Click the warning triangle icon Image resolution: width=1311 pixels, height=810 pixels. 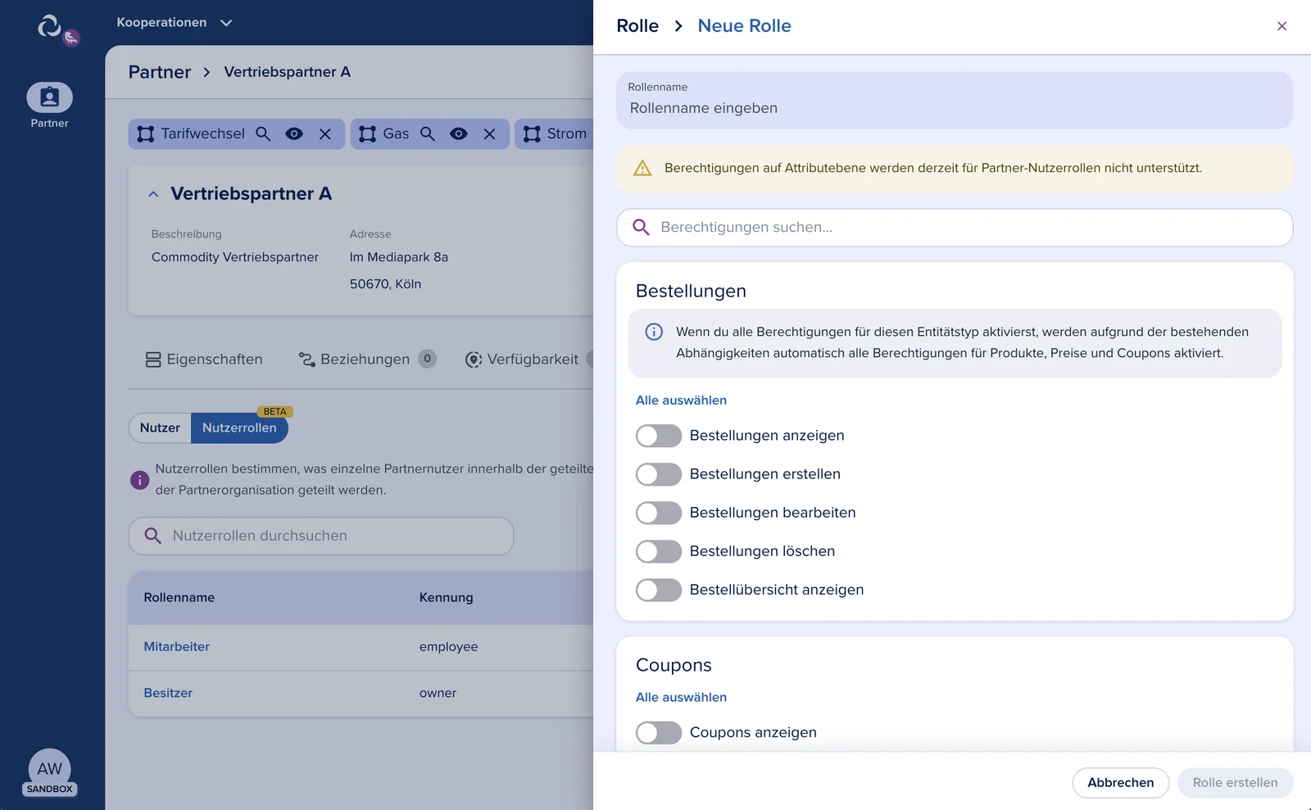[642, 168]
